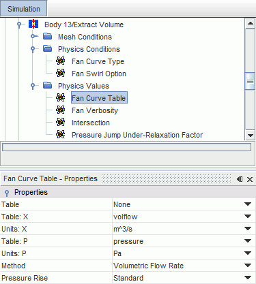The image size is (256, 284).
Task: Select Pressure Jump Under-Relaxation Factor item
Action: (x=137, y=135)
